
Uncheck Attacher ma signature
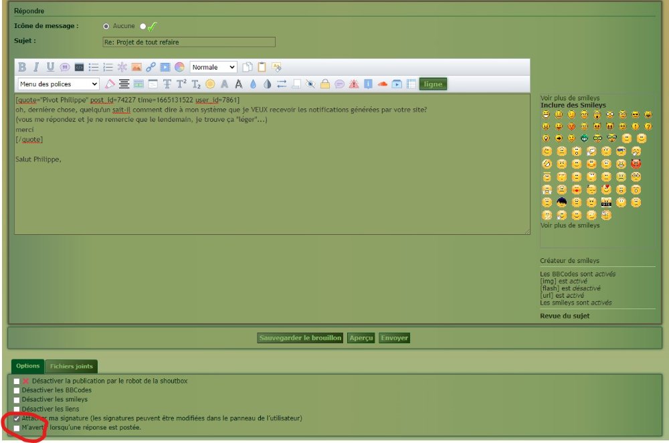[x=17, y=419]
